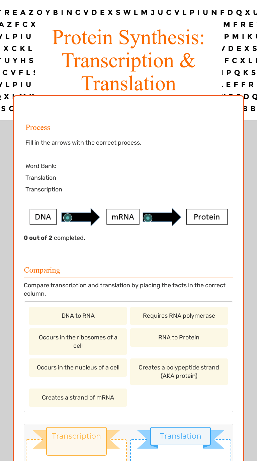Select 'Creates a polypeptide strand (AKA protein)' card
This screenshot has height=461, width=257.
pos(179,371)
